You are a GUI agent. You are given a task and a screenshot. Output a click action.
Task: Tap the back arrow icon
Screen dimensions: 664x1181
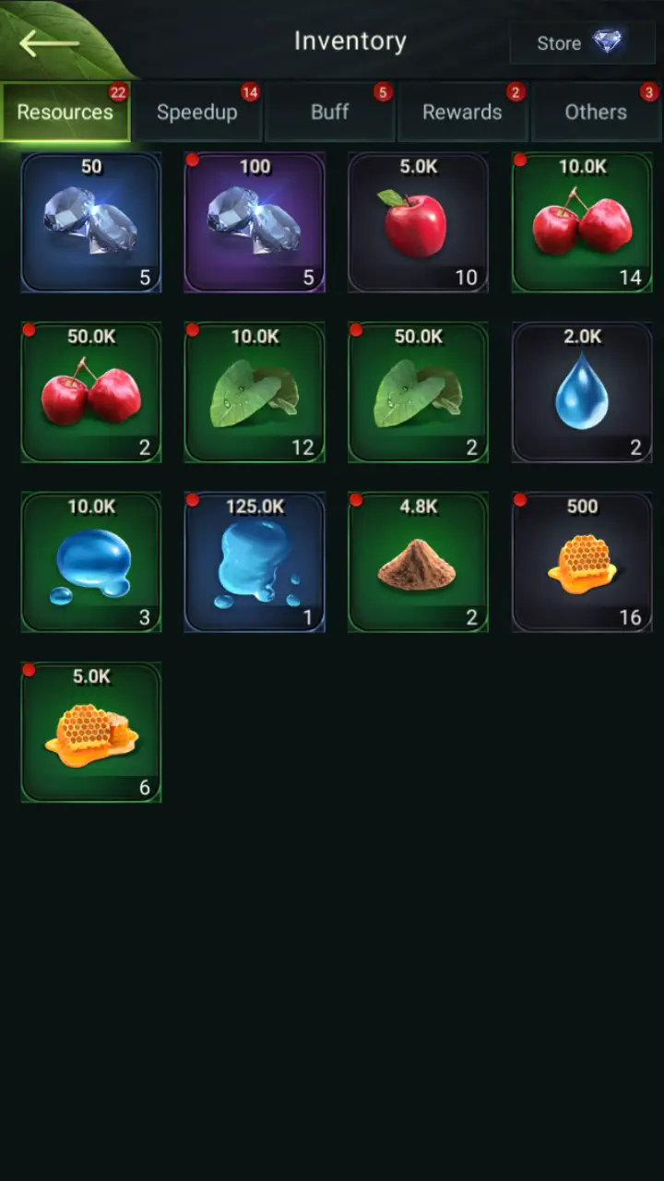coord(49,42)
